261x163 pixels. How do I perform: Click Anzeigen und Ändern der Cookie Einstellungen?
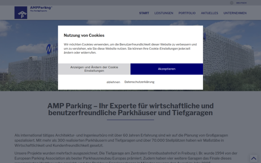tap(94, 69)
